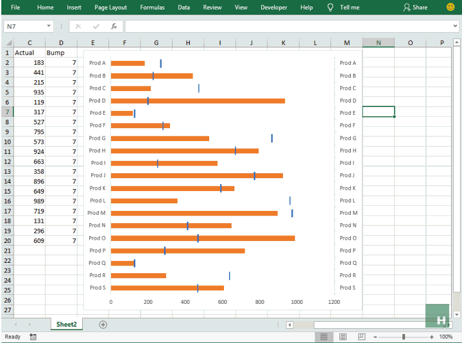Open the Insert ribbon tab
This screenshot has width=462, height=343.
click(74, 7)
